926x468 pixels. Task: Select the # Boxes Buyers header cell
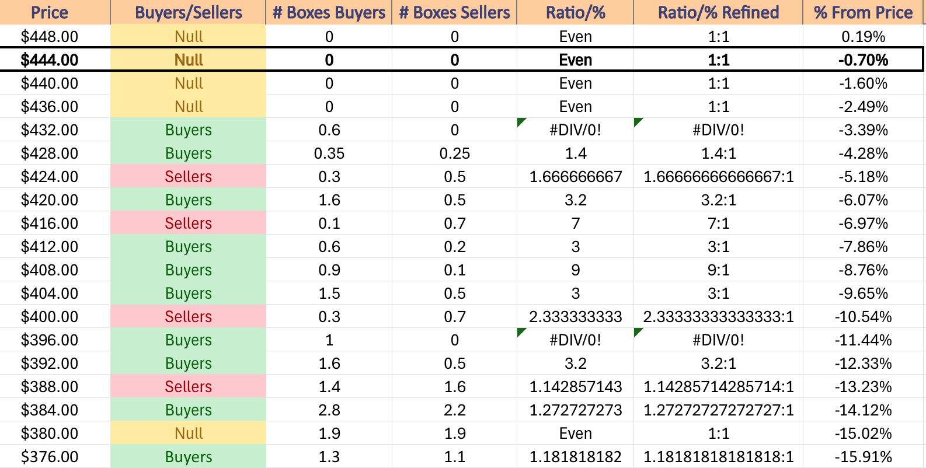329,12
